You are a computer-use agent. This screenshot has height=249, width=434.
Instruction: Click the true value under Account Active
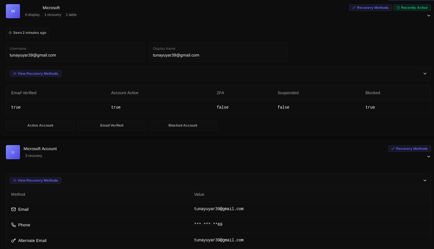[116, 107]
